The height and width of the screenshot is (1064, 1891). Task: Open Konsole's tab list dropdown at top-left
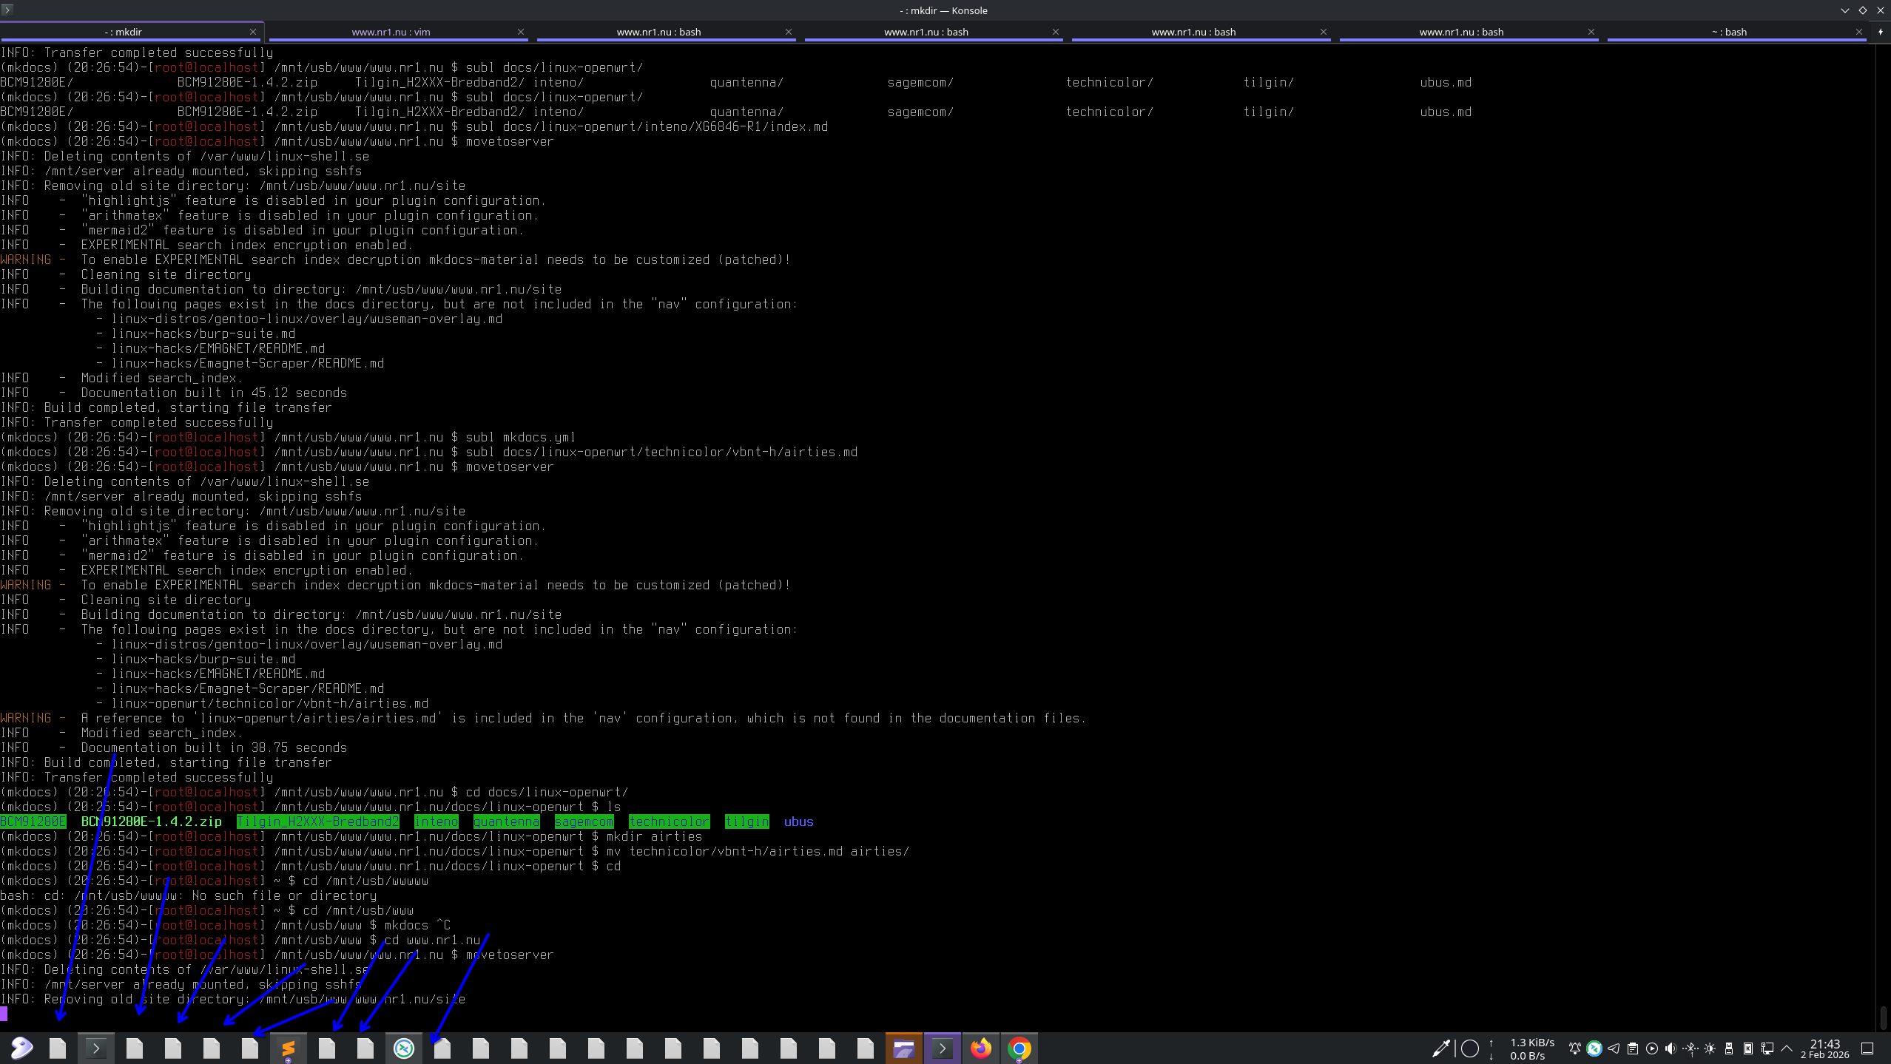coord(7,10)
